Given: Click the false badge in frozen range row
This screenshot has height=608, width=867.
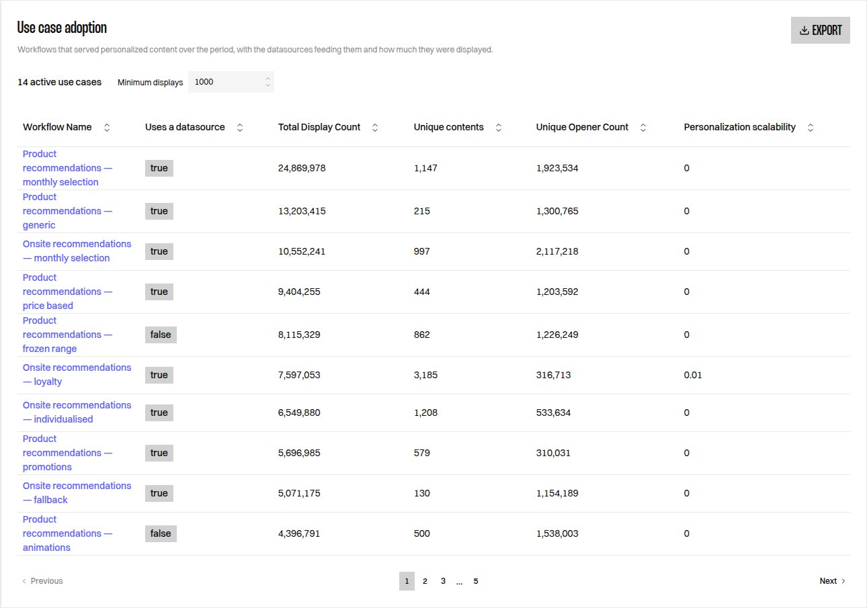Looking at the screenshot, I should (161, 335).
